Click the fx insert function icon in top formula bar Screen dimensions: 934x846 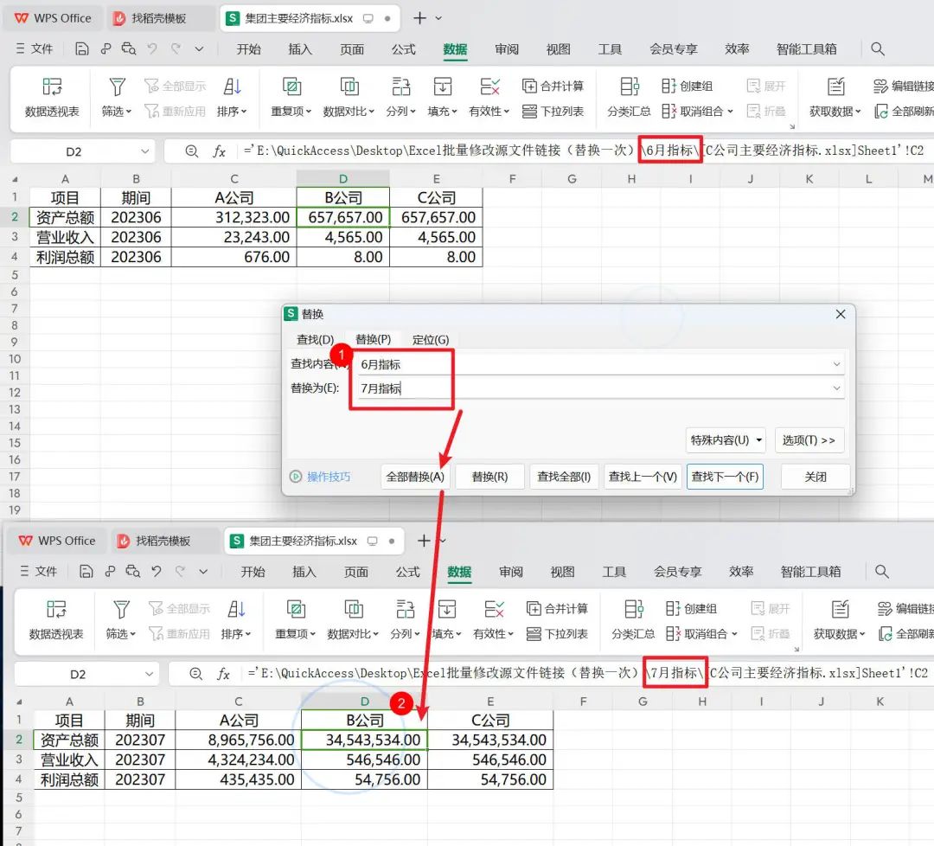point(219,151)
